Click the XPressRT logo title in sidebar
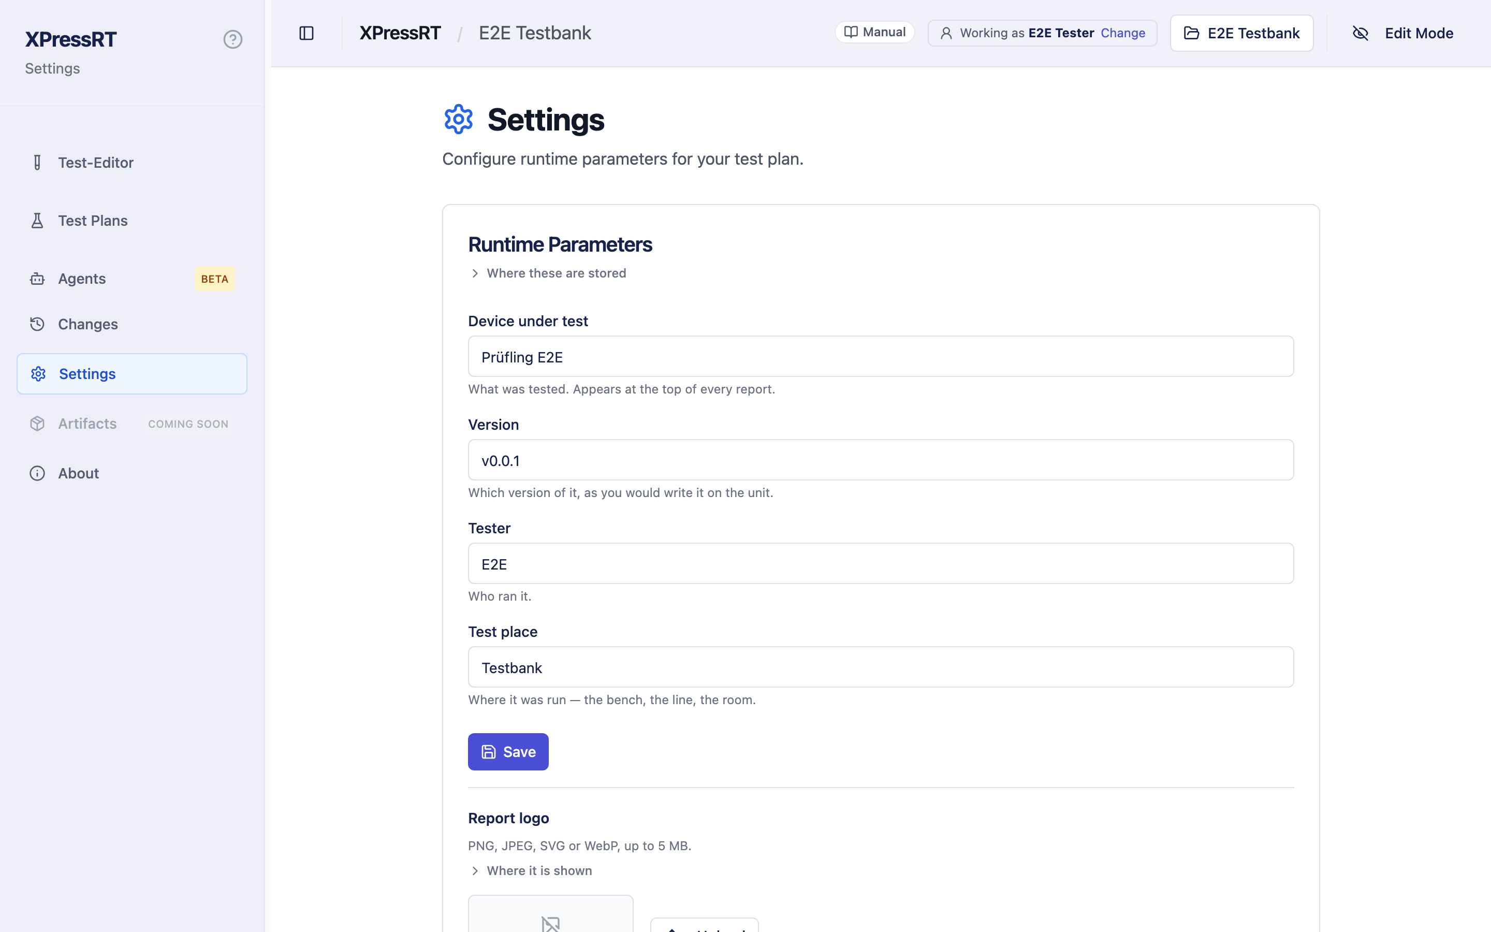Screen dimensions: 1491x932 (x=70, y=39)
